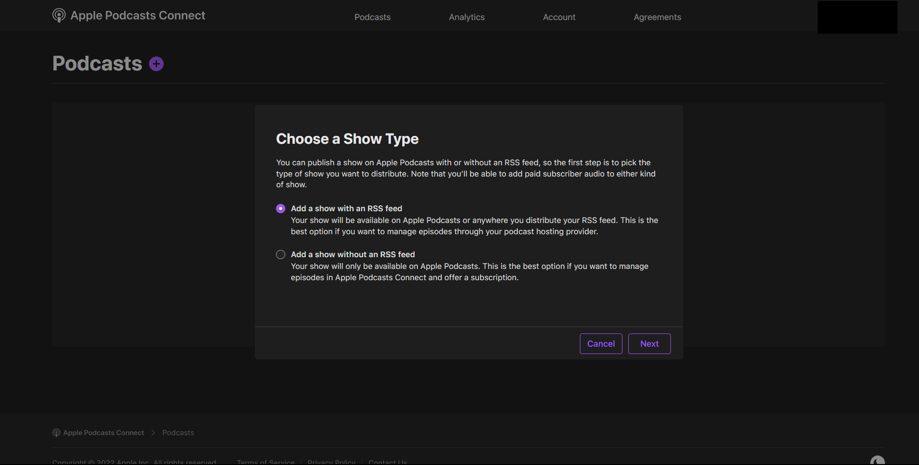Image resolution: width=919 pixels, height=465 pixels.
Task: Click the Podcasts breadcrumb link in footer
Action: (x=178, y=433)
